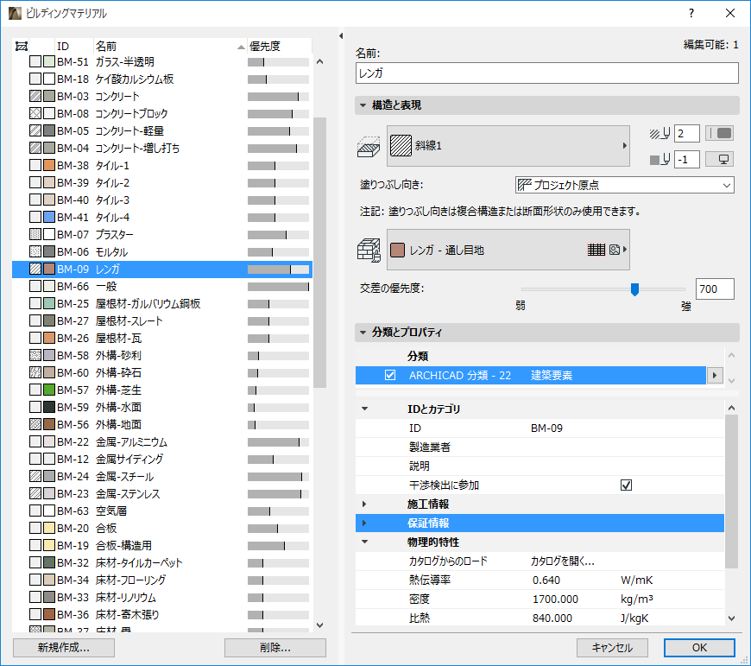
Task: Click the fill foreground pen icon
Action: (x=659, y=133)
